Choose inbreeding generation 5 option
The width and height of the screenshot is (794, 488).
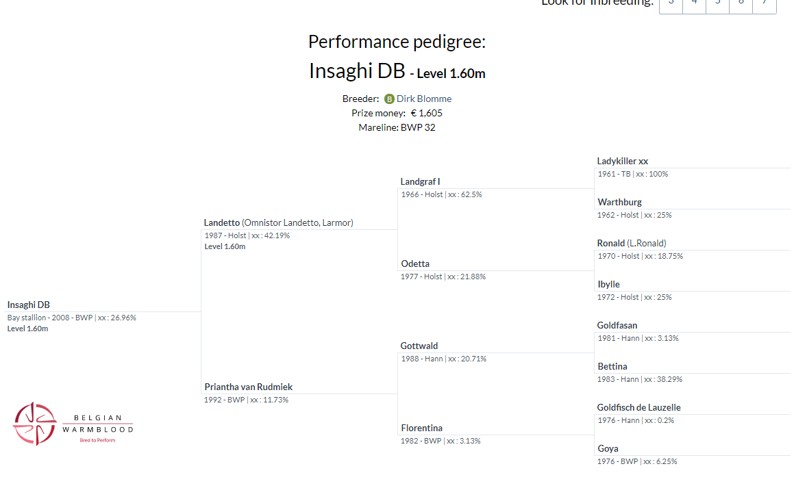click(x=717, y=3)
